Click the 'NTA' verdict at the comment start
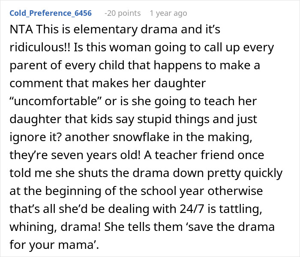Image resolution: width=300 pixels, height=257 pixels. click(x=16, y=32)
